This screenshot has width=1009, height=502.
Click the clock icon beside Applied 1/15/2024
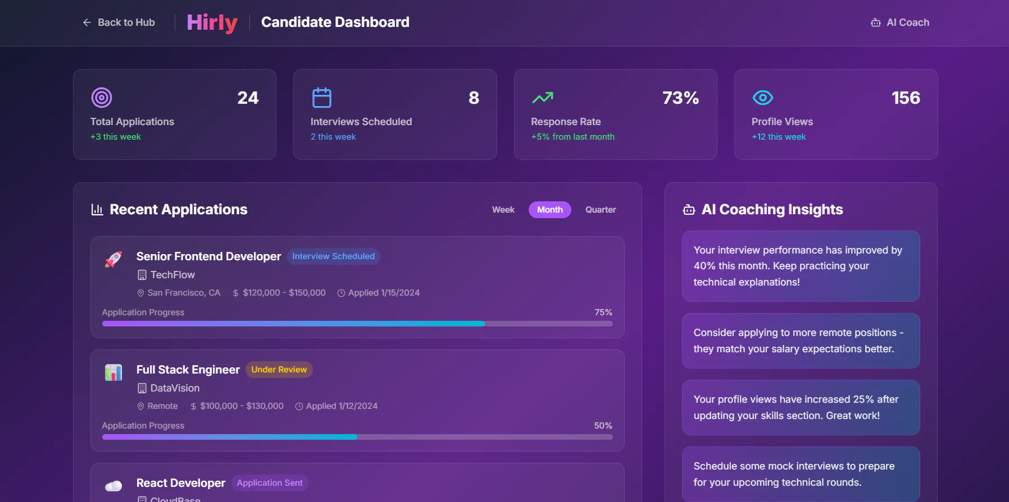coord(341,293)
